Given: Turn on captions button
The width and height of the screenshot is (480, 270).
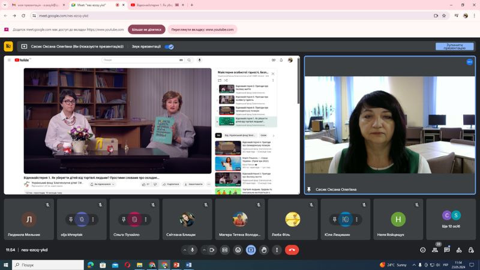Looking at the screenshot, I should (224, 250).
